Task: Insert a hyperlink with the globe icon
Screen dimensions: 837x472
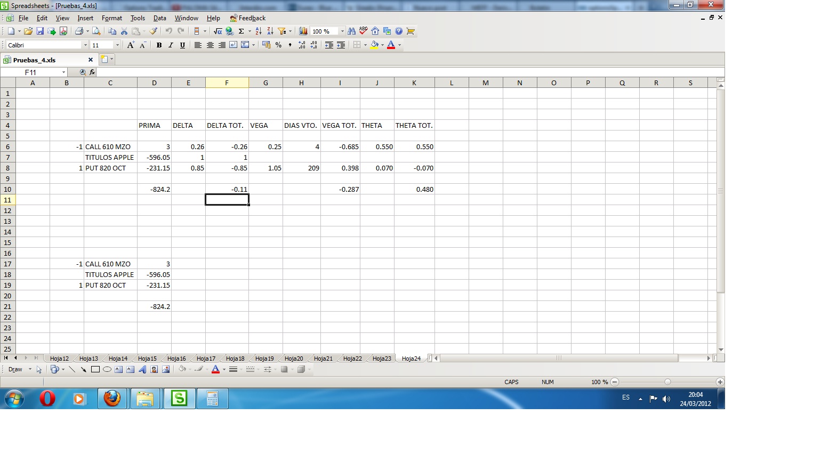Action: [x=230, y=31]
